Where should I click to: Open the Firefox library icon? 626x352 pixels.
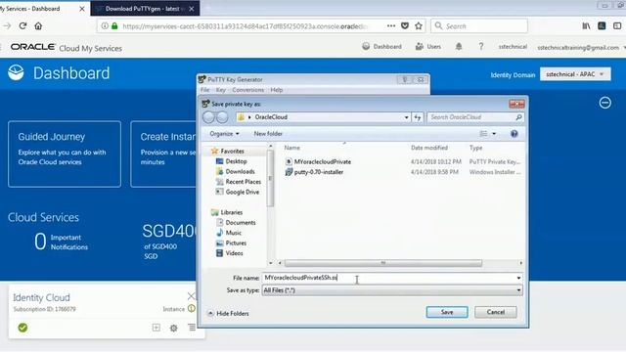click(586, 26)
